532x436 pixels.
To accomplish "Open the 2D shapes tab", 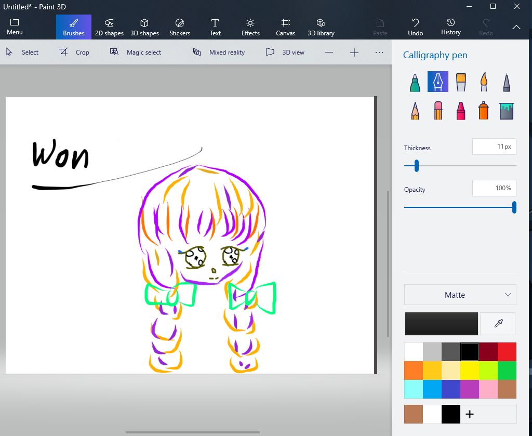I will [109, 27].
